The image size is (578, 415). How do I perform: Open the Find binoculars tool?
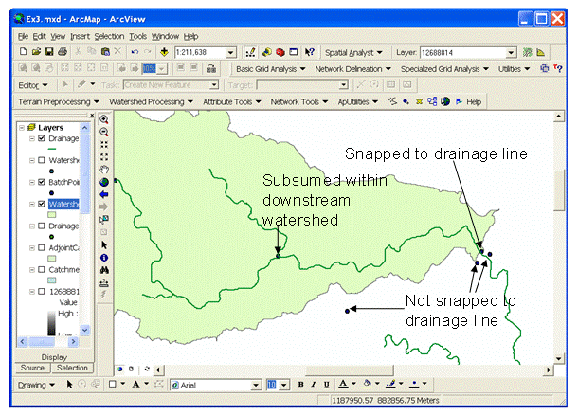click(x=104, y=269)
